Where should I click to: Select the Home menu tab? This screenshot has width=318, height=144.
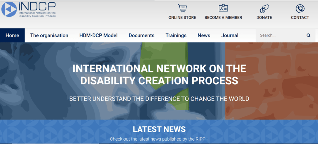coord(12,35)
